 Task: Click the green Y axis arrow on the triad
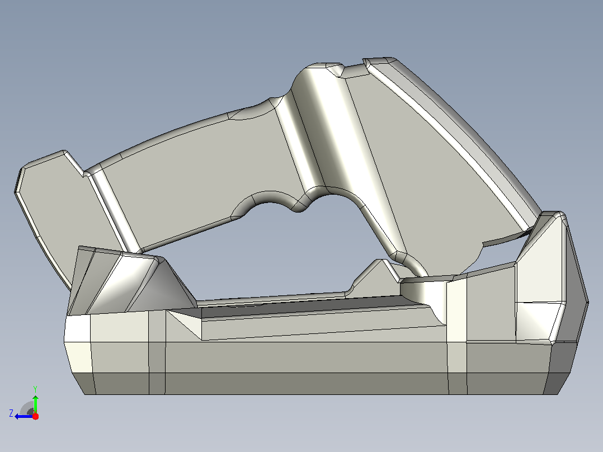[35, 403]
